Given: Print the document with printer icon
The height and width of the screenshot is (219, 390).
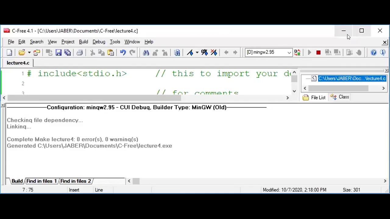Looking at the screenshot, I should coord(80,53).
